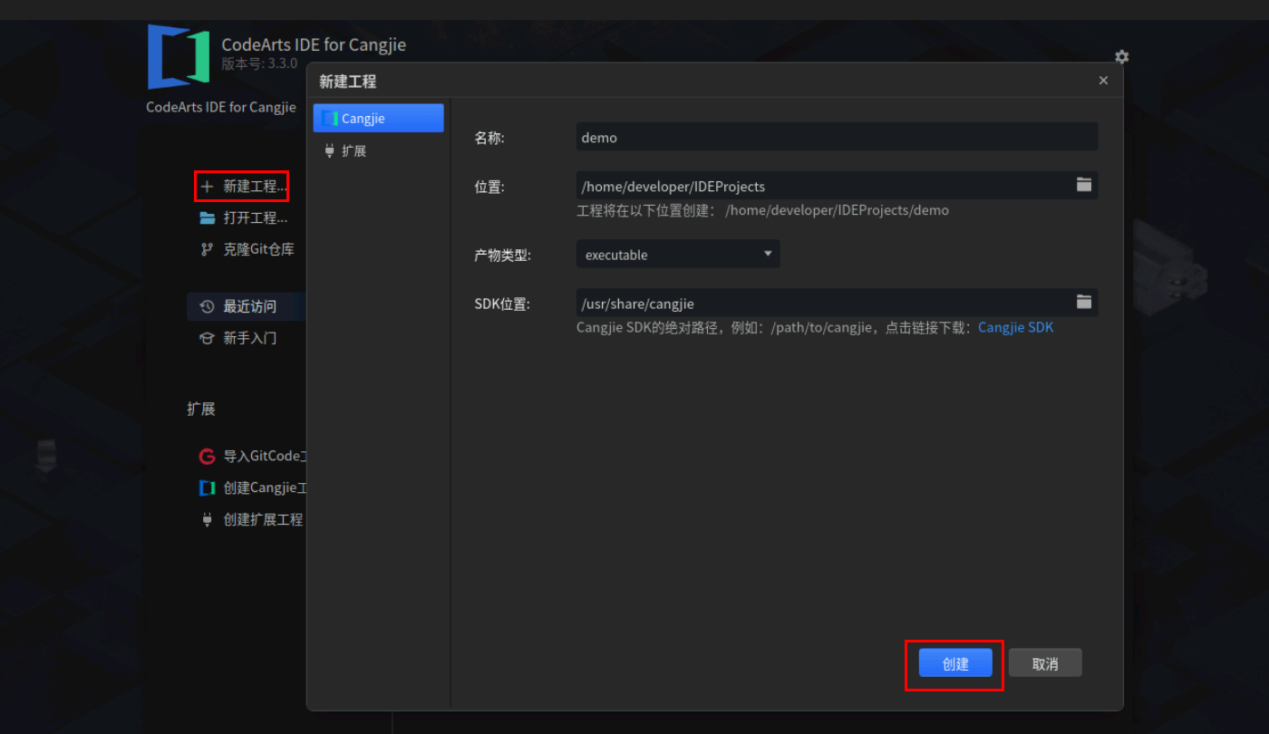Image resolution: width=1269 pixels, height=734 pixels.
Task: Click the Cangjie icon in the dialog sidebar
Action: pyautogui.click(x=330, y=119)
